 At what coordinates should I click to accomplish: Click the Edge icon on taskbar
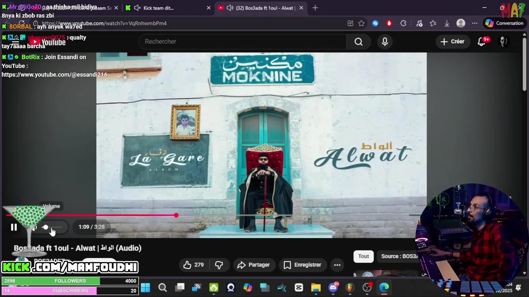[384, 288]
